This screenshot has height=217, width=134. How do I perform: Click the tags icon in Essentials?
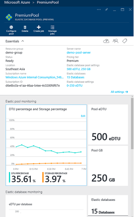pyautogui.click(x=125, y=41)
